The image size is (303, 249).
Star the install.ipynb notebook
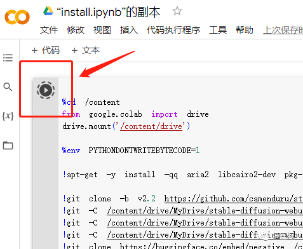(x=177, y=11)
